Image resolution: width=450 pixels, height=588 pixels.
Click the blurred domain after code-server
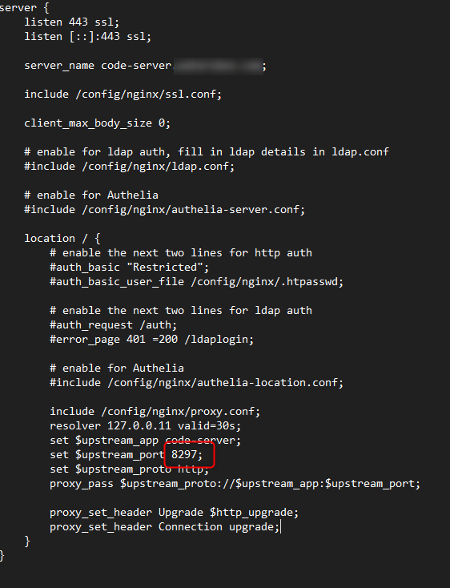(218, 66)
